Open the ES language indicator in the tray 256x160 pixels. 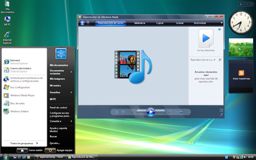click(x=227, y=157)
